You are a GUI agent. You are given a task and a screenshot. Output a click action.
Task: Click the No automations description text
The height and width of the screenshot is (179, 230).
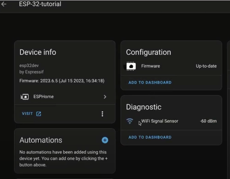(63, 158)
